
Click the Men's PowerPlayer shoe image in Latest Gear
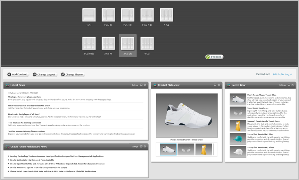pos(238,100)
